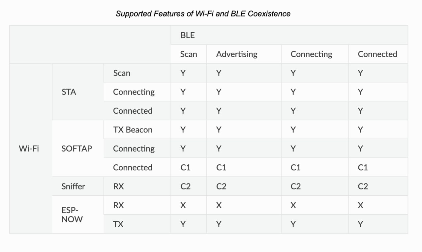Select the STA mode label
Viewport: 422px width, 252px height.
tap(69, 92)
